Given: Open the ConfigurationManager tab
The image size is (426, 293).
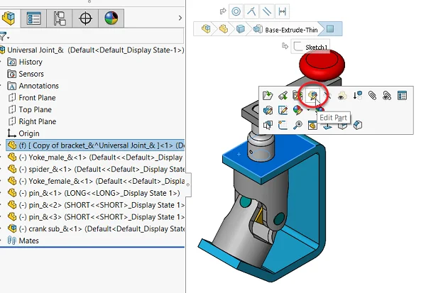Looking at the screenshot, I should [x=60, y=18].
